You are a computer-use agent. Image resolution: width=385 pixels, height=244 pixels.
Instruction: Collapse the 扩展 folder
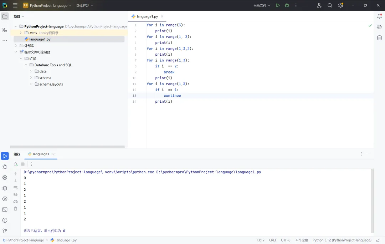[x=21, y=58]
